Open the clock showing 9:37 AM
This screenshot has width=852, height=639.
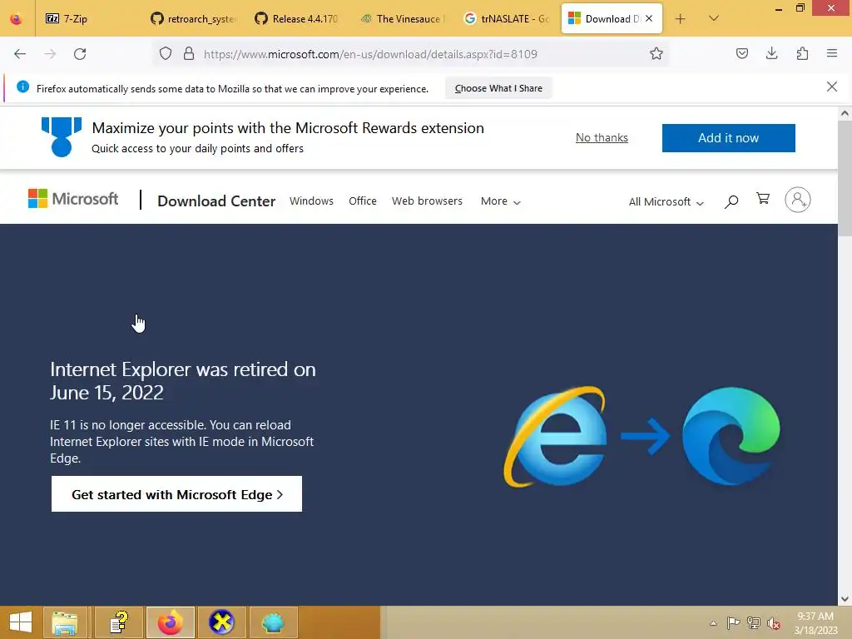point(815,623)
